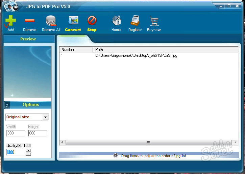
Task: Click the preview image thumbnail area
Action: coord(28,72)
